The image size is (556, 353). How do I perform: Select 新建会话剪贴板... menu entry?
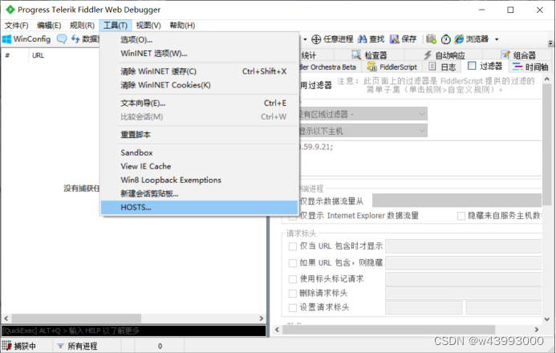199,193
